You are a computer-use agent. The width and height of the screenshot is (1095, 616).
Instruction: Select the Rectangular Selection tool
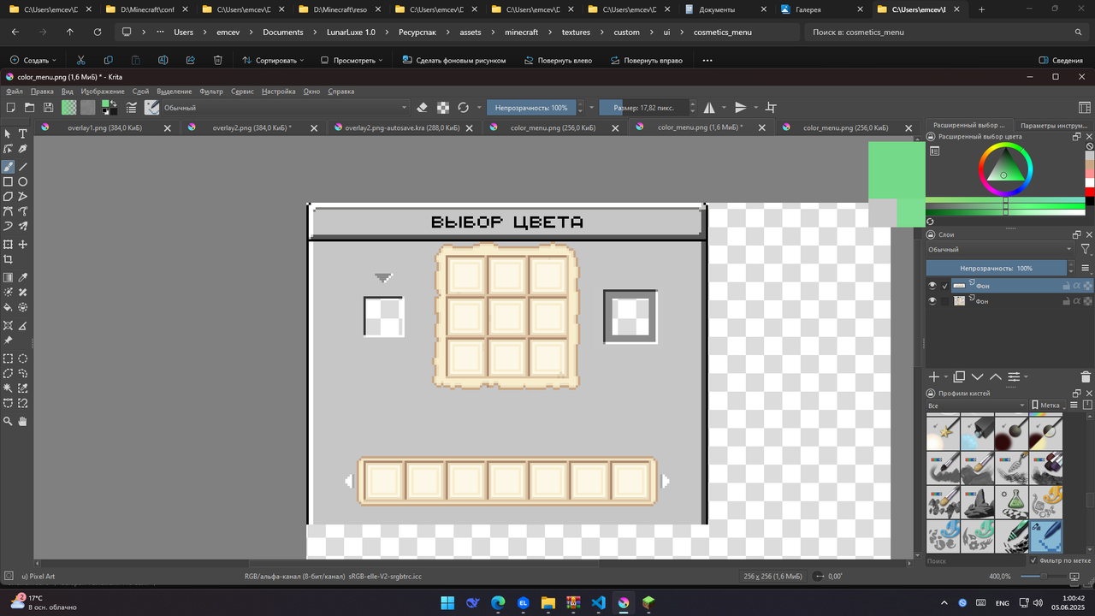(x=9, y=359)
